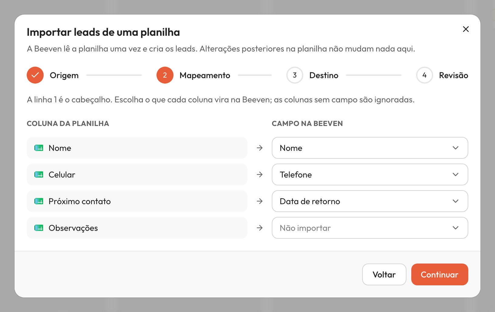Click the Voltar button
This screenshot has height=312, width=495.
384,274
